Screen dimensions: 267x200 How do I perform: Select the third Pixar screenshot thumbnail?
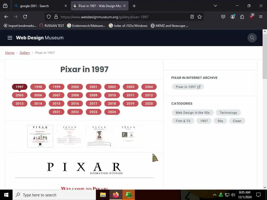click(x=99, y=136)
